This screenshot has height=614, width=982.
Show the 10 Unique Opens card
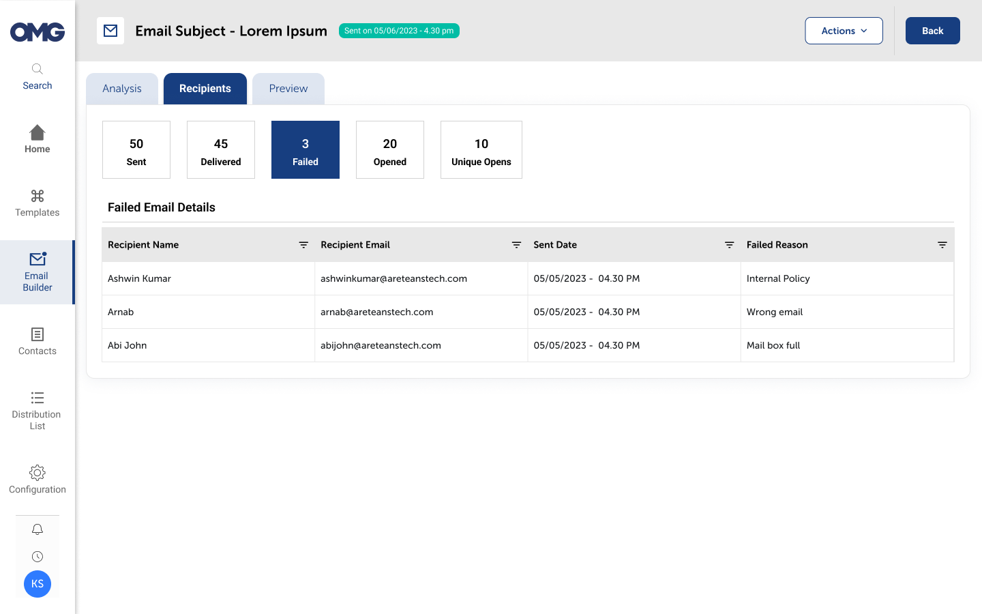481,150
